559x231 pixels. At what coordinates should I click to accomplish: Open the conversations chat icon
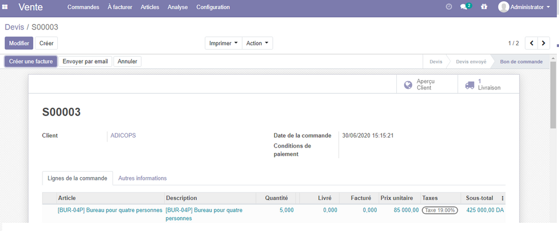[x=464, y=7]
